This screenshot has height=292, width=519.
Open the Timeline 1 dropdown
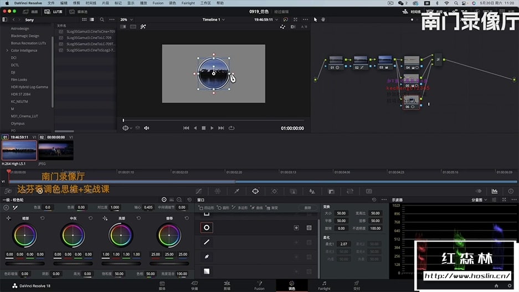(213, 19)
